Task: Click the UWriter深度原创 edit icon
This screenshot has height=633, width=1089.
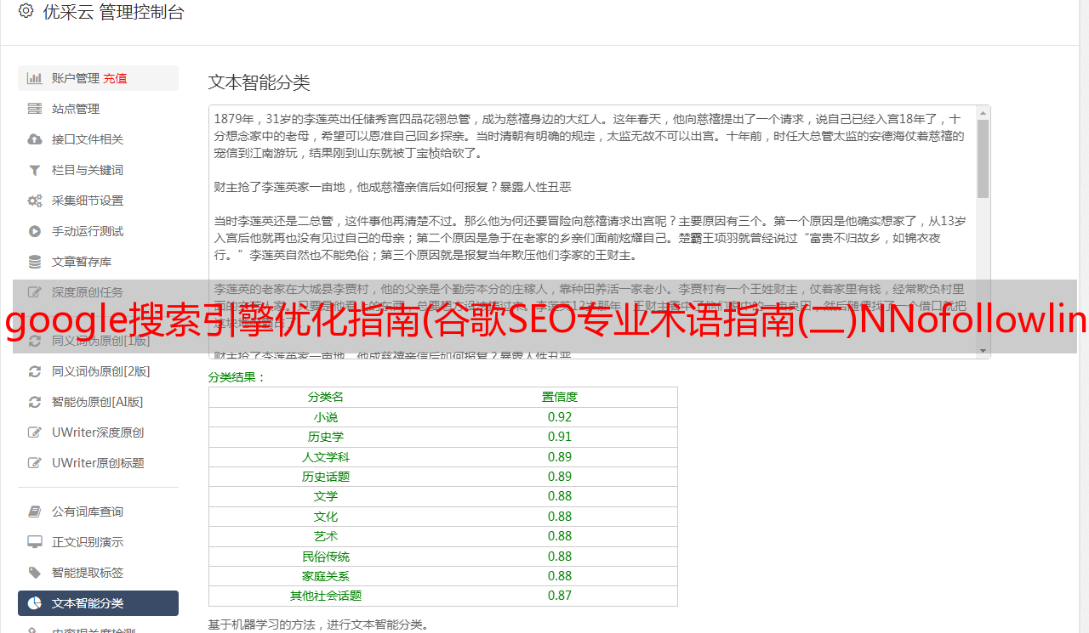Action: pyautogui.click(x=34, y=432)
